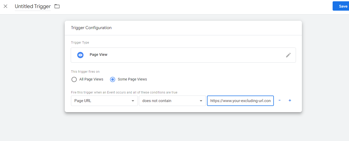Viewport: 349px width, 141px height.
Task: Add a new condition with the plus icon
Action: click(290, 100)
